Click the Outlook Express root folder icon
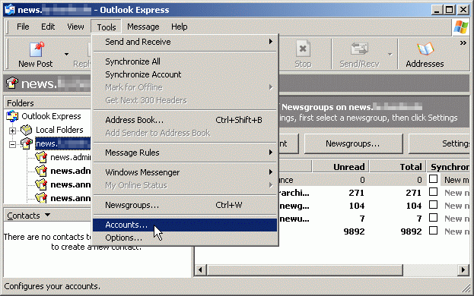The image size is (474, 296). click(12, 116)
